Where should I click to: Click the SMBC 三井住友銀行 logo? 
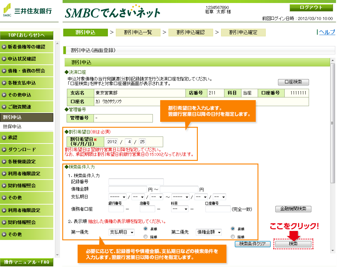[27, 10]
